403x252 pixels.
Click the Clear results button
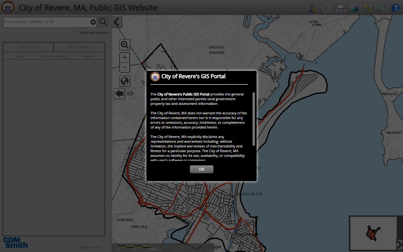click(20, 56)
